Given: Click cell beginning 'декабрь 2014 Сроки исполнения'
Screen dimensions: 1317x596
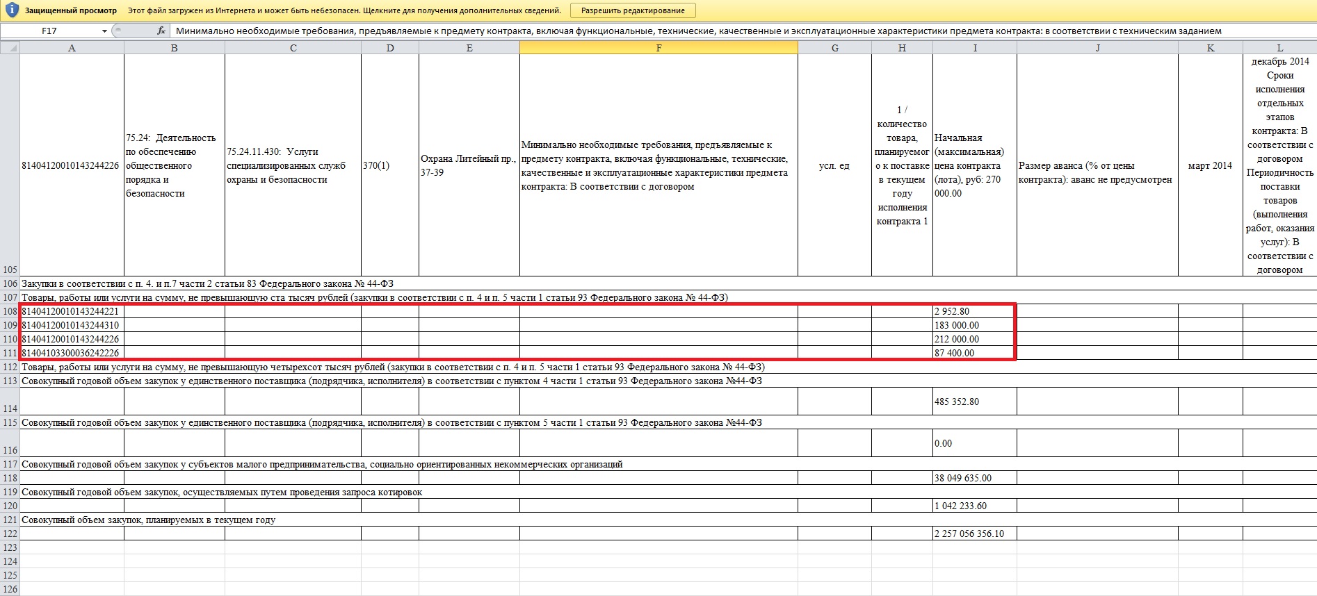Looking at the screenshot, I should click(x=1279, y=165).
